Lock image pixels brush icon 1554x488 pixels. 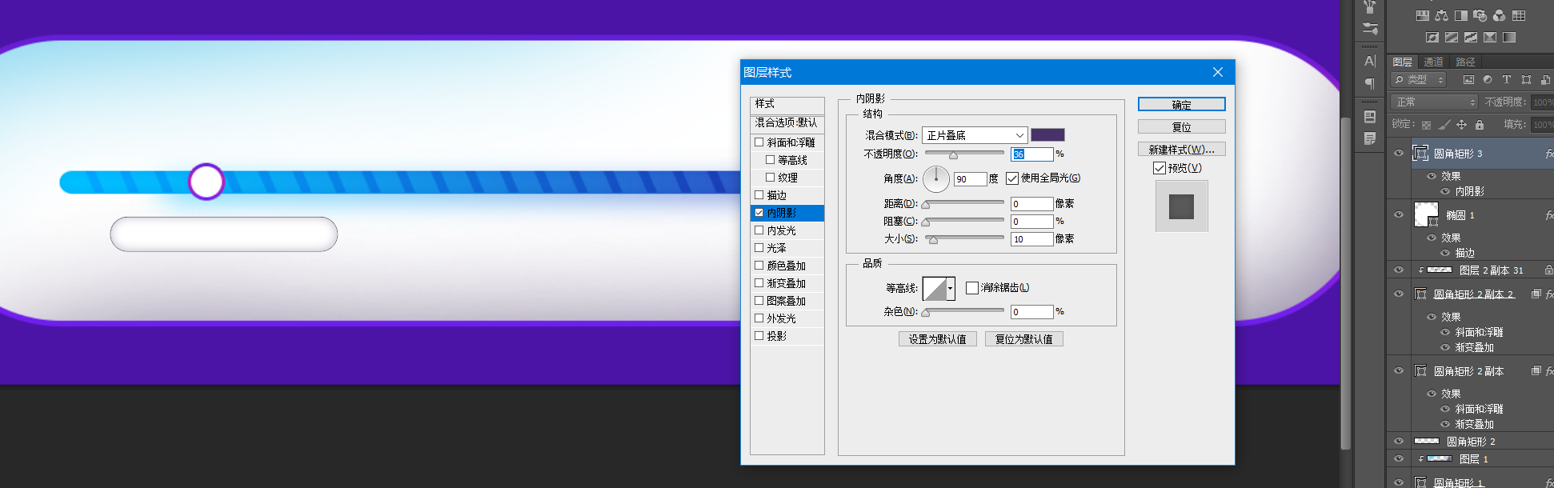[x=1444, y=125]
